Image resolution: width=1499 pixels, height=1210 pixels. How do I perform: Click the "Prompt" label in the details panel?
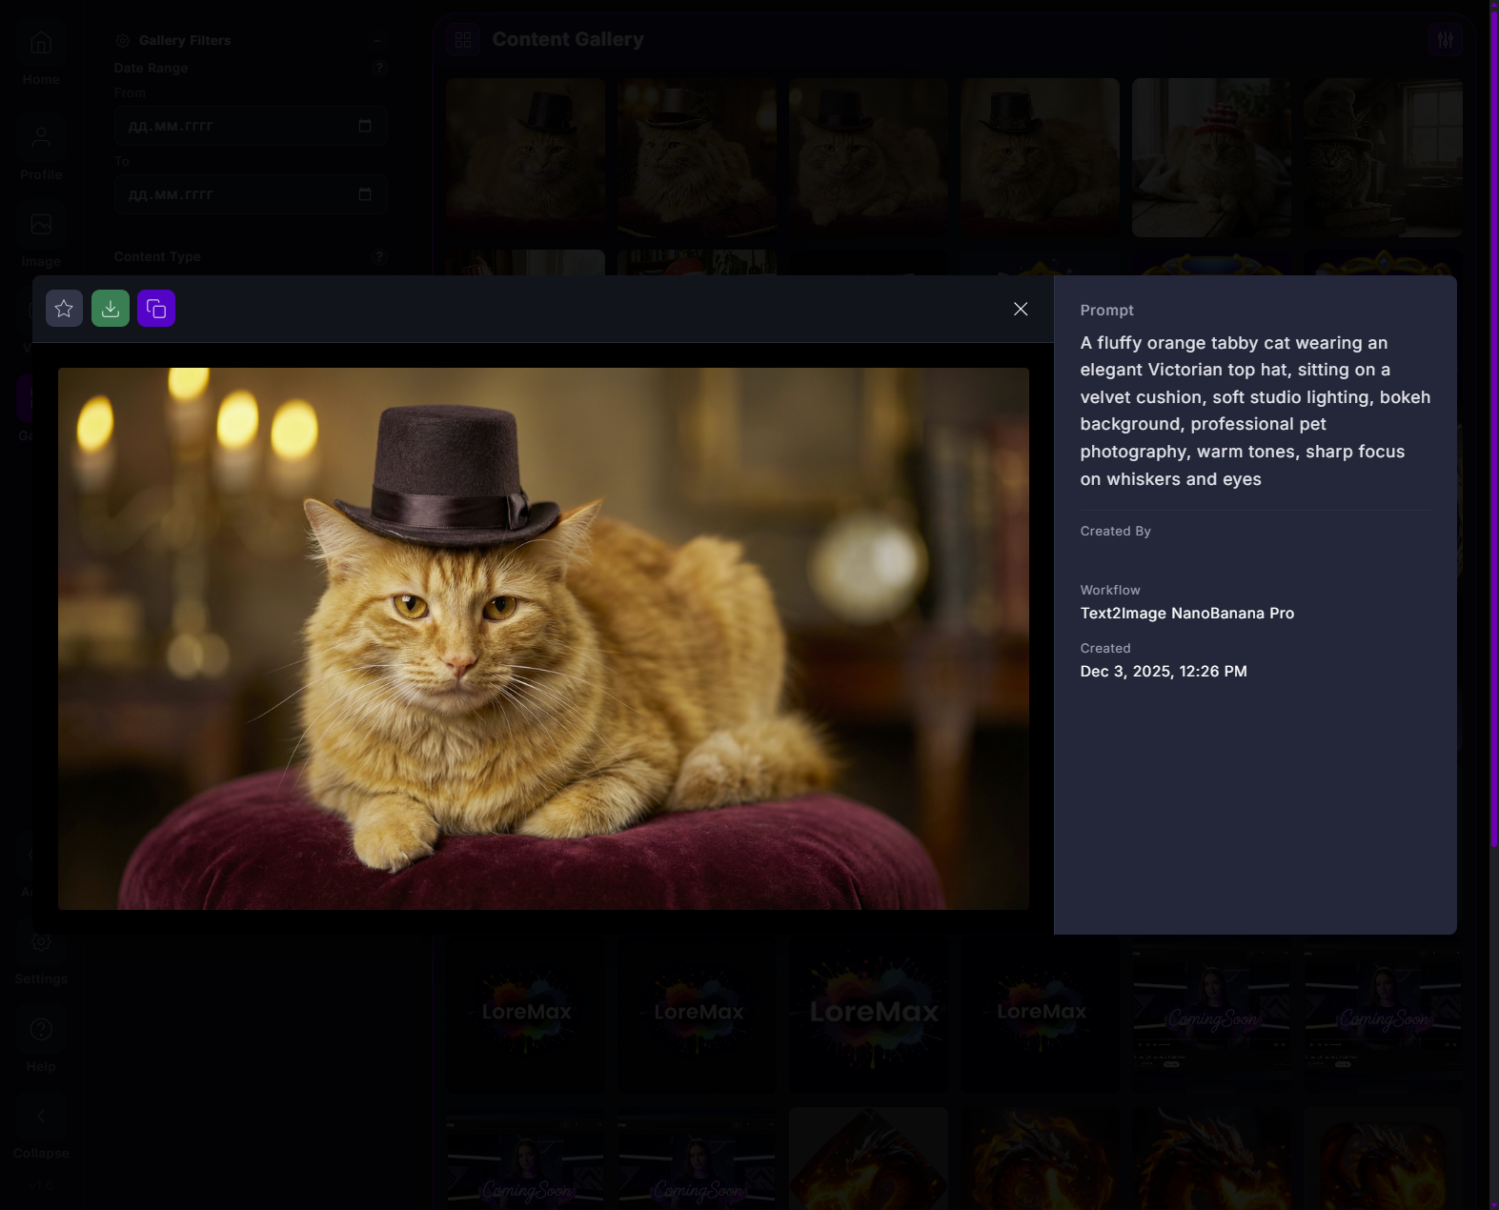(x=1106, y=311)
